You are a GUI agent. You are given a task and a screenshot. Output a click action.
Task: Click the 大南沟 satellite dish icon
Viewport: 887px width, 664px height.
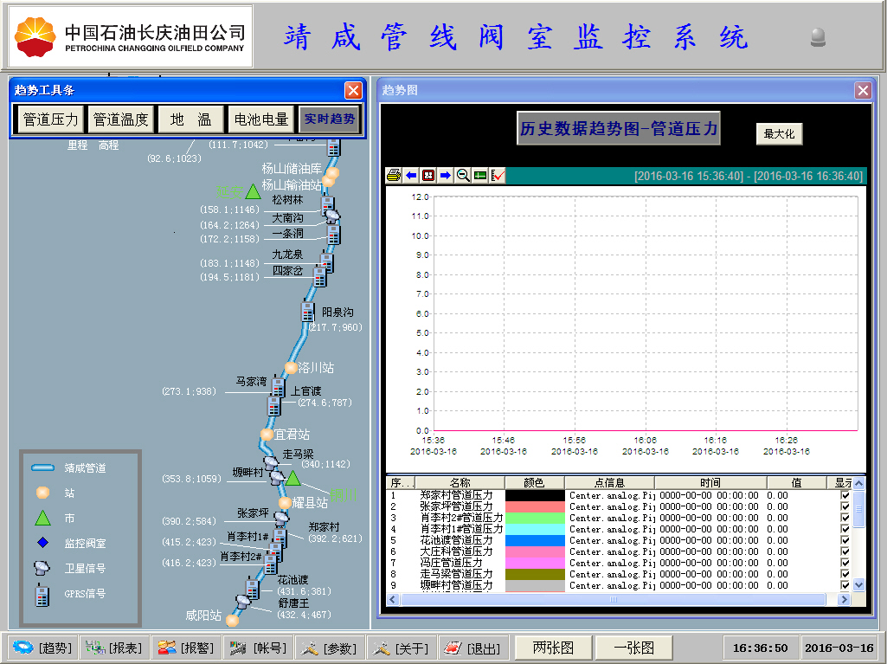tap(331, 216)
